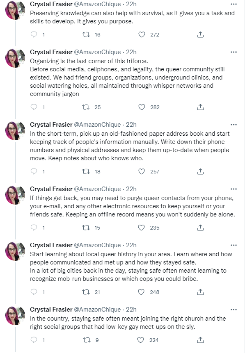Reply to the 'Organizing is the last corner' tweet
This screenshot has width=245, height=353.
pyautogui.click(x=34, y=107)
